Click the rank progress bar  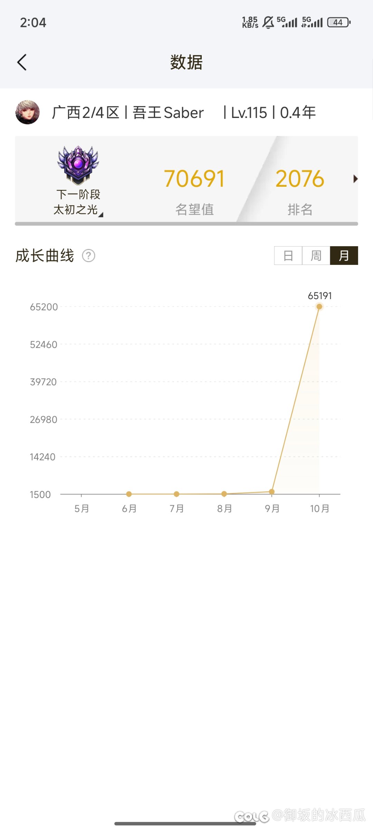coord(186,224)
